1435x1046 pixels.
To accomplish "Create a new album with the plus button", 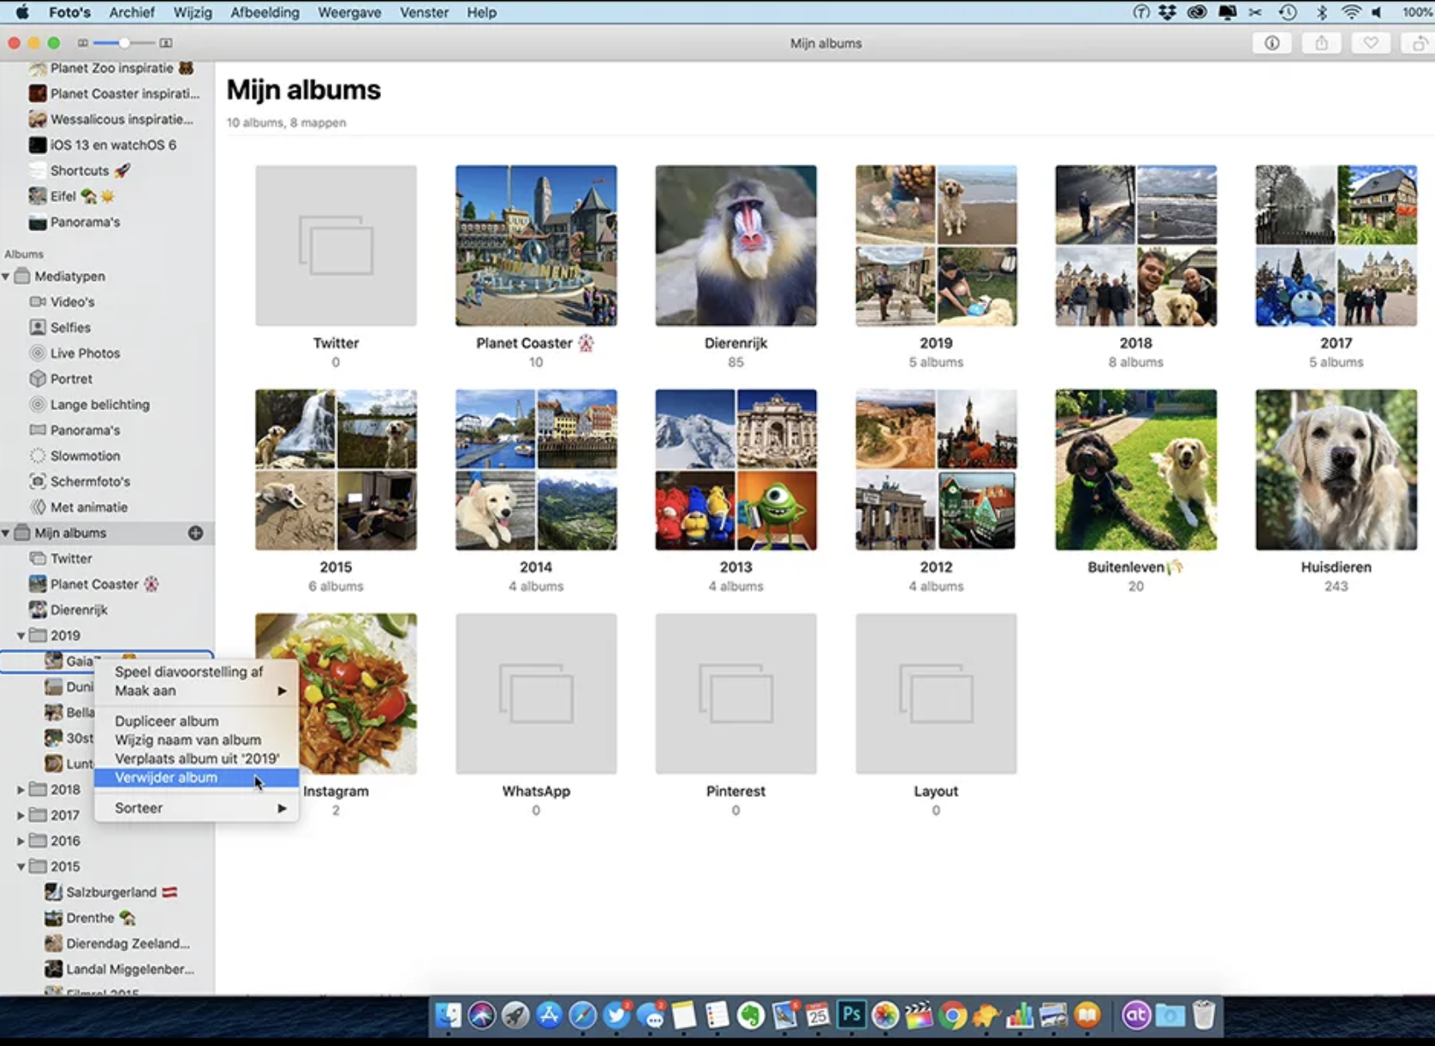I will click(195, 532).
